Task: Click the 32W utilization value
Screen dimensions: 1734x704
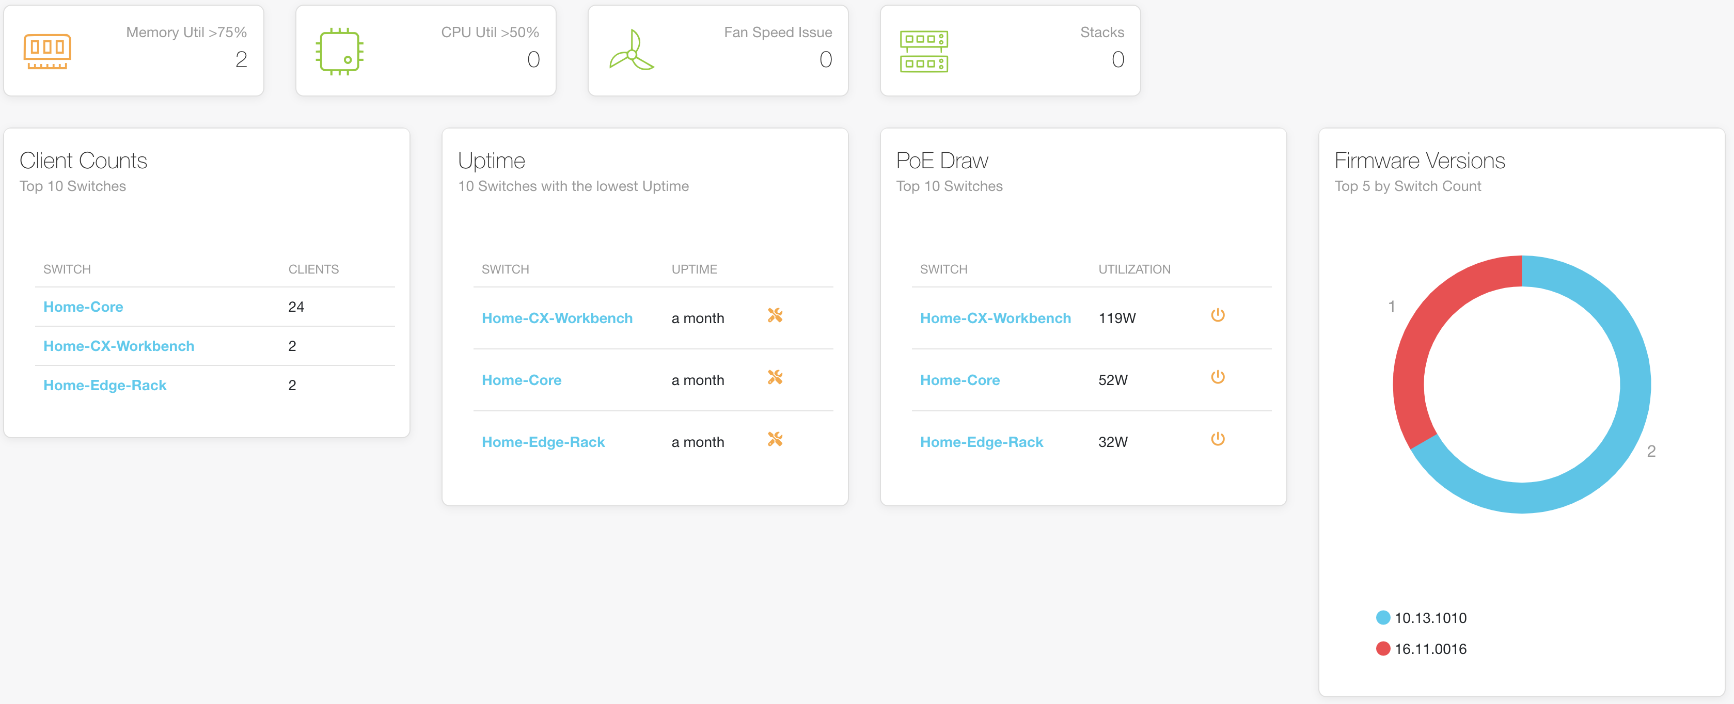Action: 1113,442
